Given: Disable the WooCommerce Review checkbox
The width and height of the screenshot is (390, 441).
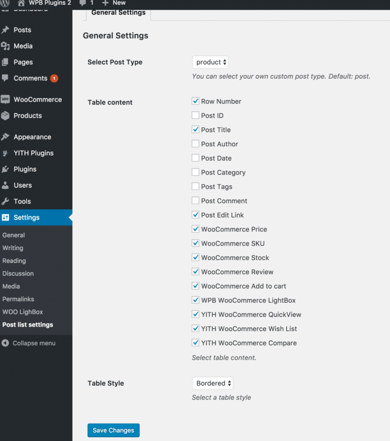Looking at the screenshot, I should [x=196, y=271].
